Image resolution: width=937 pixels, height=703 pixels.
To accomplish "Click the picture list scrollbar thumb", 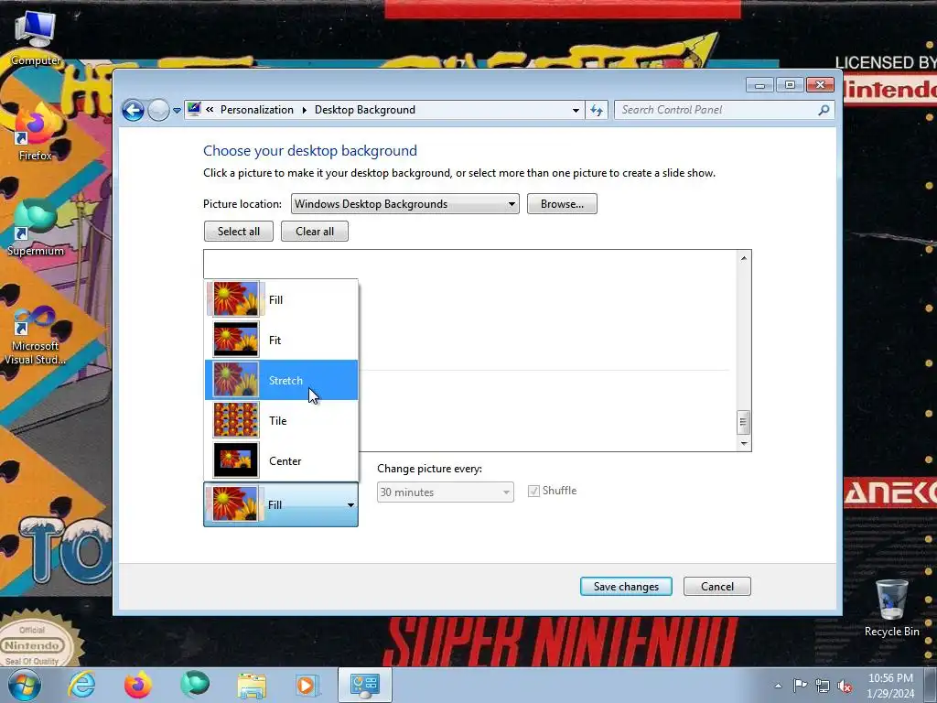I will [743, 422].
